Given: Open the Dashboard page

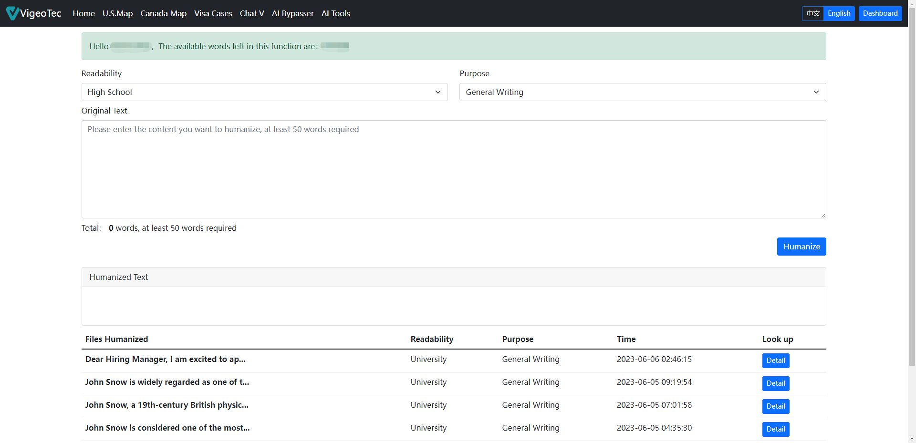Looking at the screenshot, I should (x=880, y=13).
